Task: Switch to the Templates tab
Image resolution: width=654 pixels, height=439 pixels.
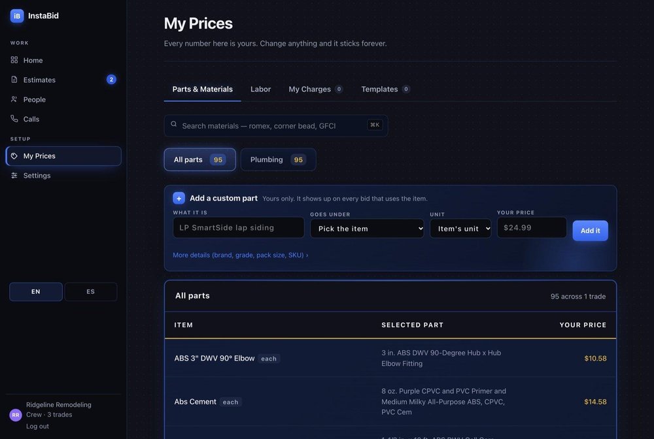Action: pos(385,89)
